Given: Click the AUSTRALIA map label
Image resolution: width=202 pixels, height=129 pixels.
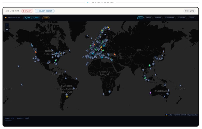Looking at the screenshot, I should (161, 91).
